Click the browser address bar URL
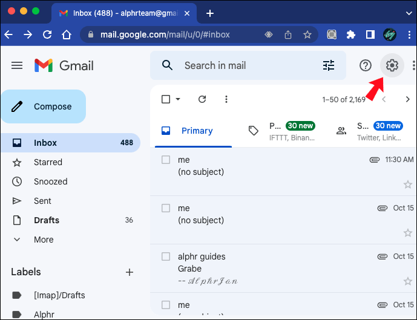 (x=165, y=34)
